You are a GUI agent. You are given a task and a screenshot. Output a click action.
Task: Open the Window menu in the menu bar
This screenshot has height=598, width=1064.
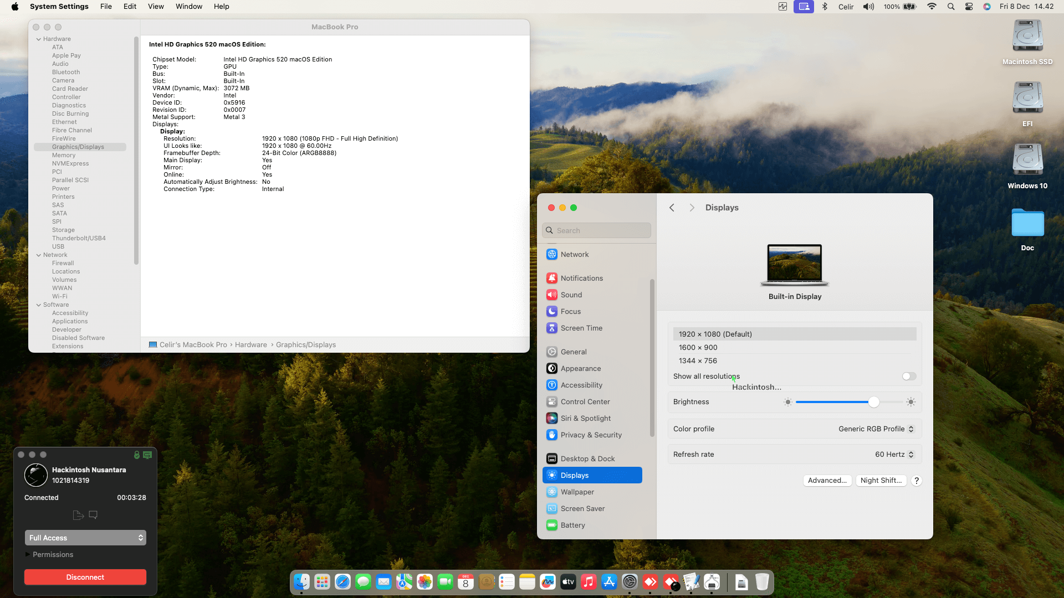click(188, 7)
